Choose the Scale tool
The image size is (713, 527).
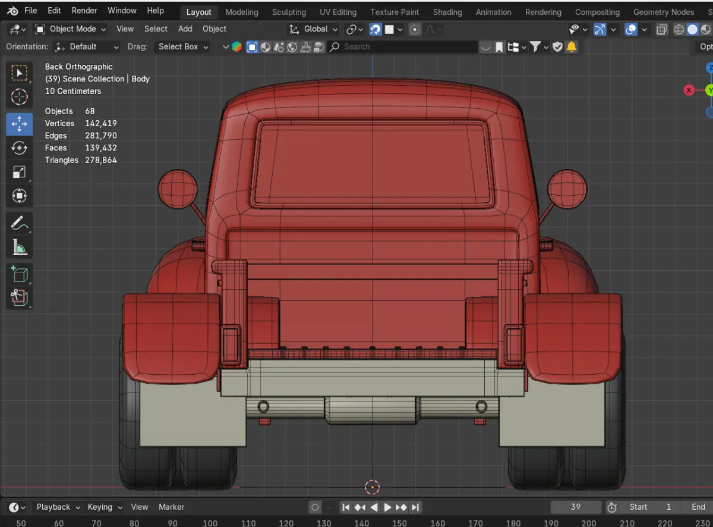pos(20,172)
